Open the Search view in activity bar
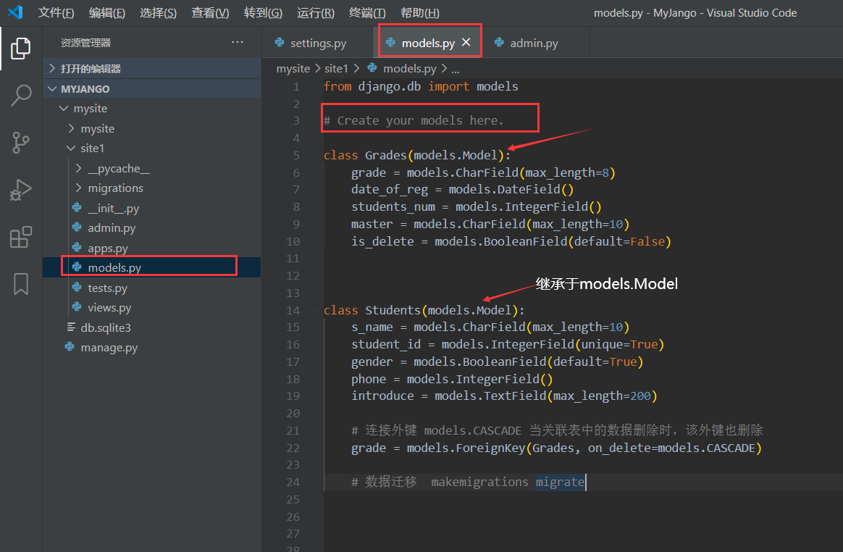The width and height of the screenshot is (843, 552). click(x=21, y=95)
